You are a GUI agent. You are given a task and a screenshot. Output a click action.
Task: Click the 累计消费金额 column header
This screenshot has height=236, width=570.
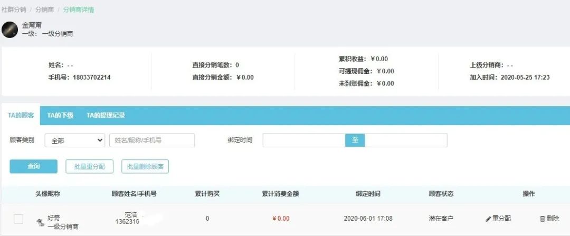point(280,194)
